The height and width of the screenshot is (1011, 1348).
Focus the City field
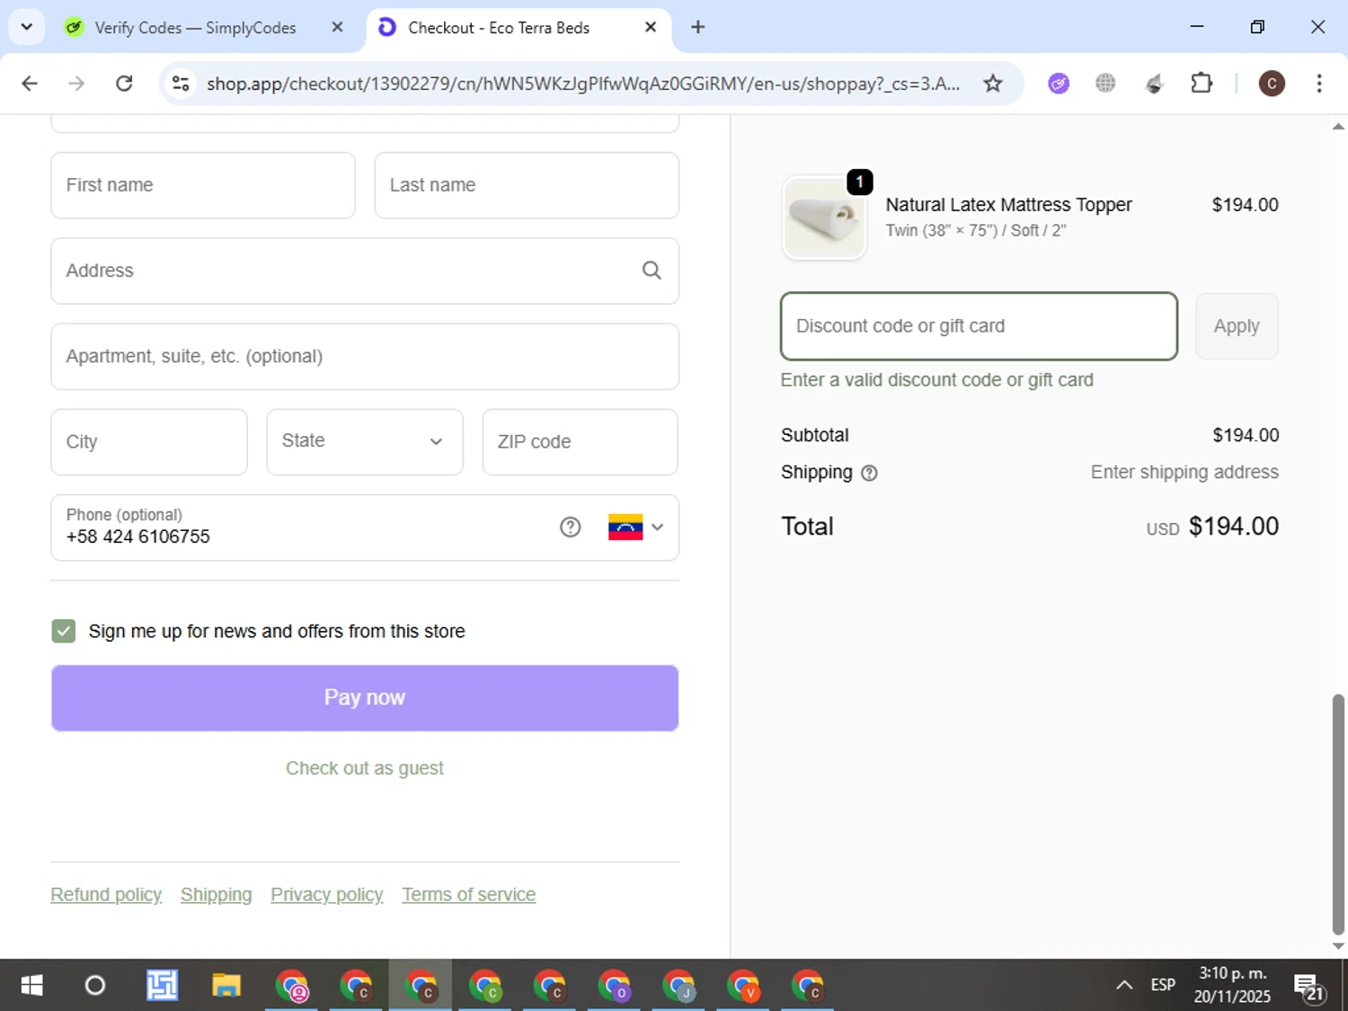[x=149, y=442]
